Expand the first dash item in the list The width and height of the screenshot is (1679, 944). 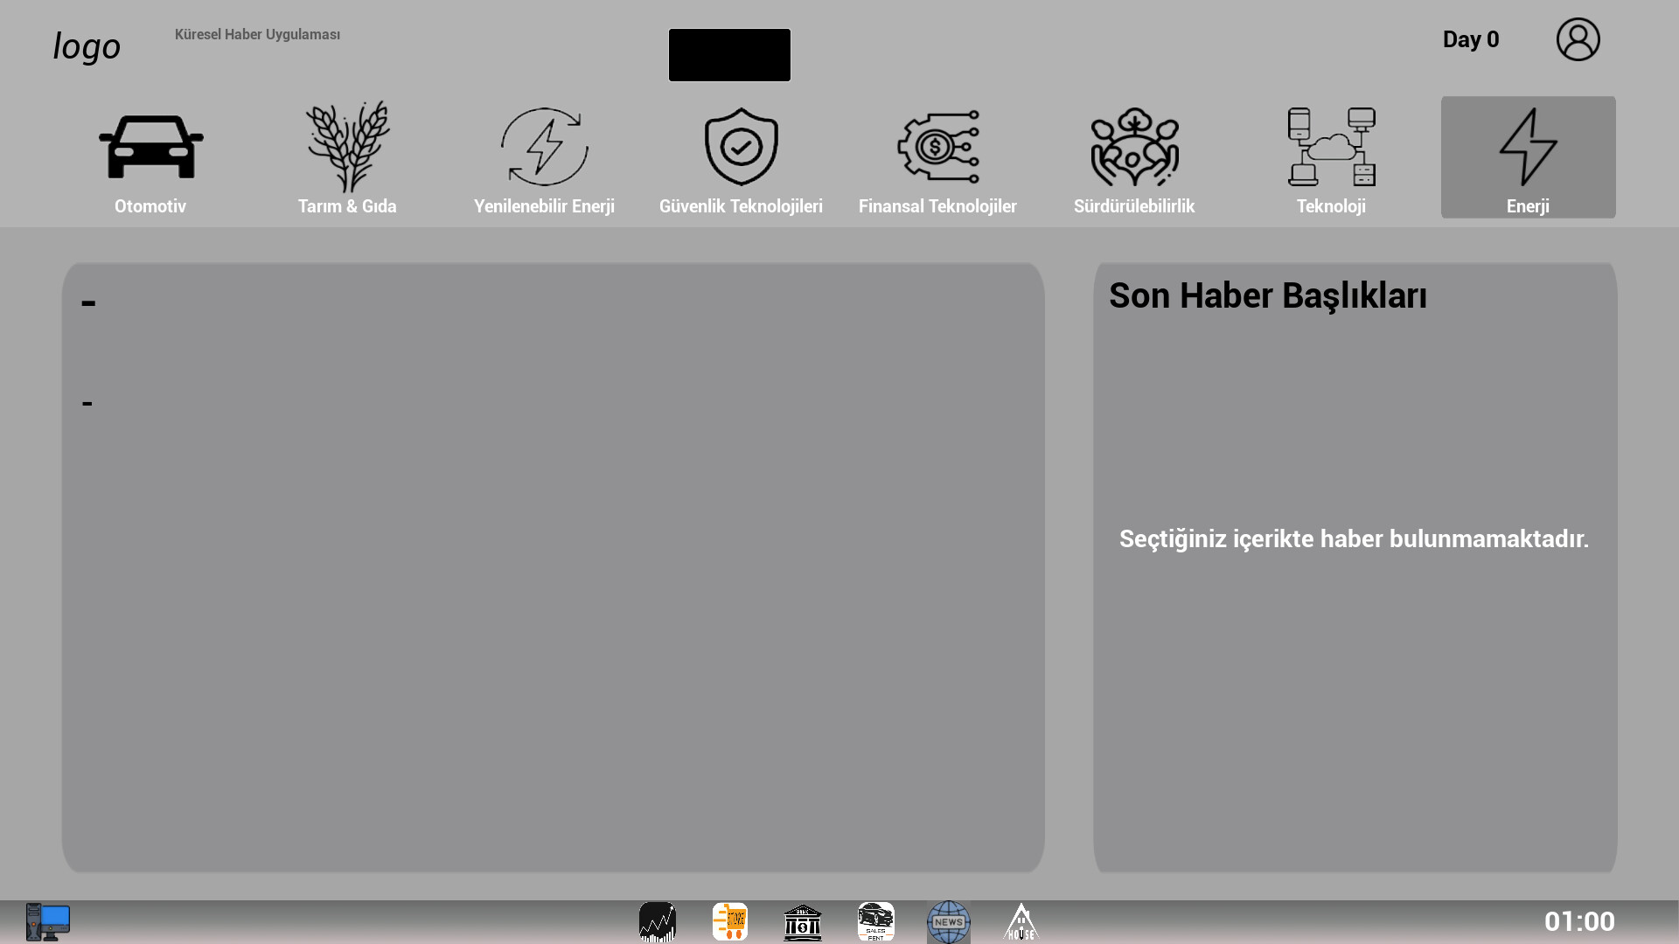coord(87,302)
